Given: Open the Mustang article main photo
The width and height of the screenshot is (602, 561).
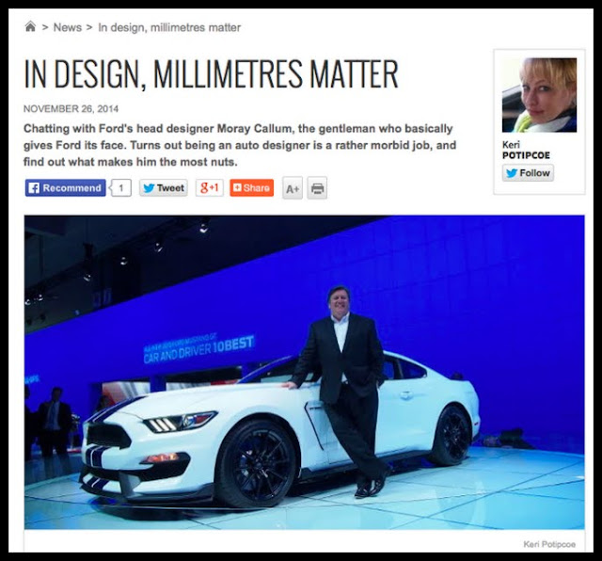Looking at the screenshot, I should coord(305,372).
